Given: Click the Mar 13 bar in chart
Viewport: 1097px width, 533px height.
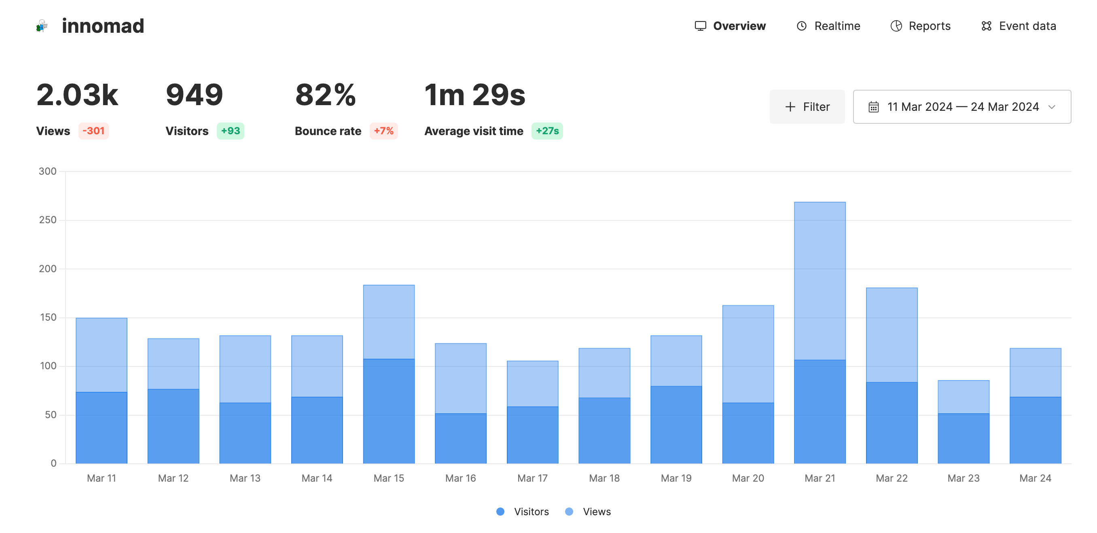Looking at the screenshot, I should [x=245, y=399].
